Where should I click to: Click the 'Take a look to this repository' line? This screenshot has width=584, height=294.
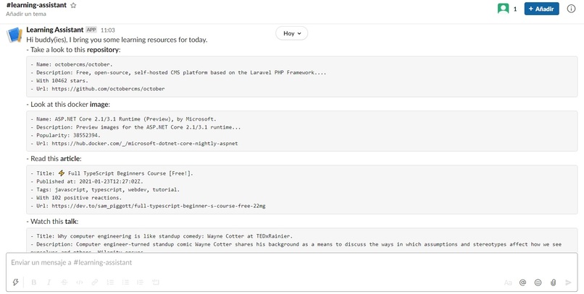[73, 50]
